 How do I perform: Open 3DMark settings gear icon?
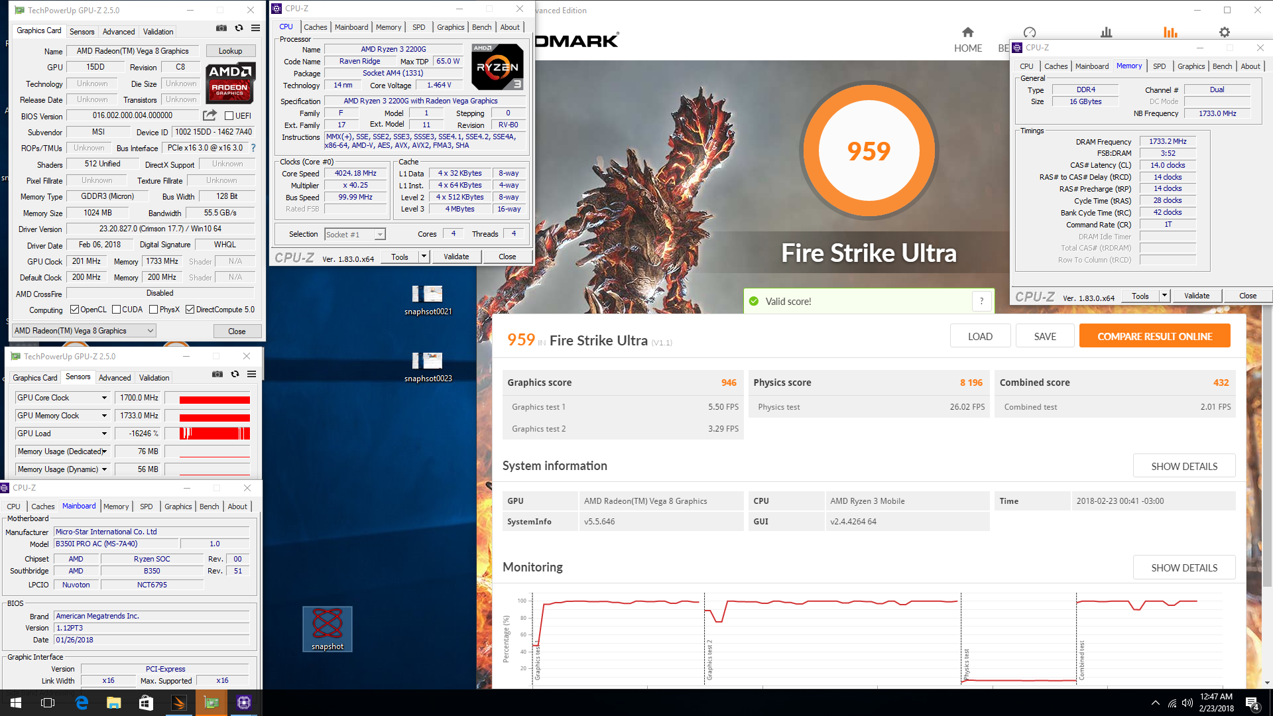[x=1225, y=32]
